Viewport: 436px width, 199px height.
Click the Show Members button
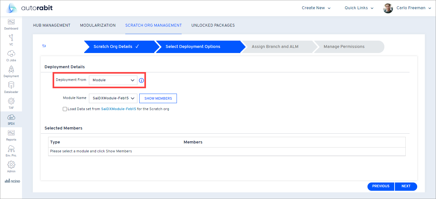158,98
